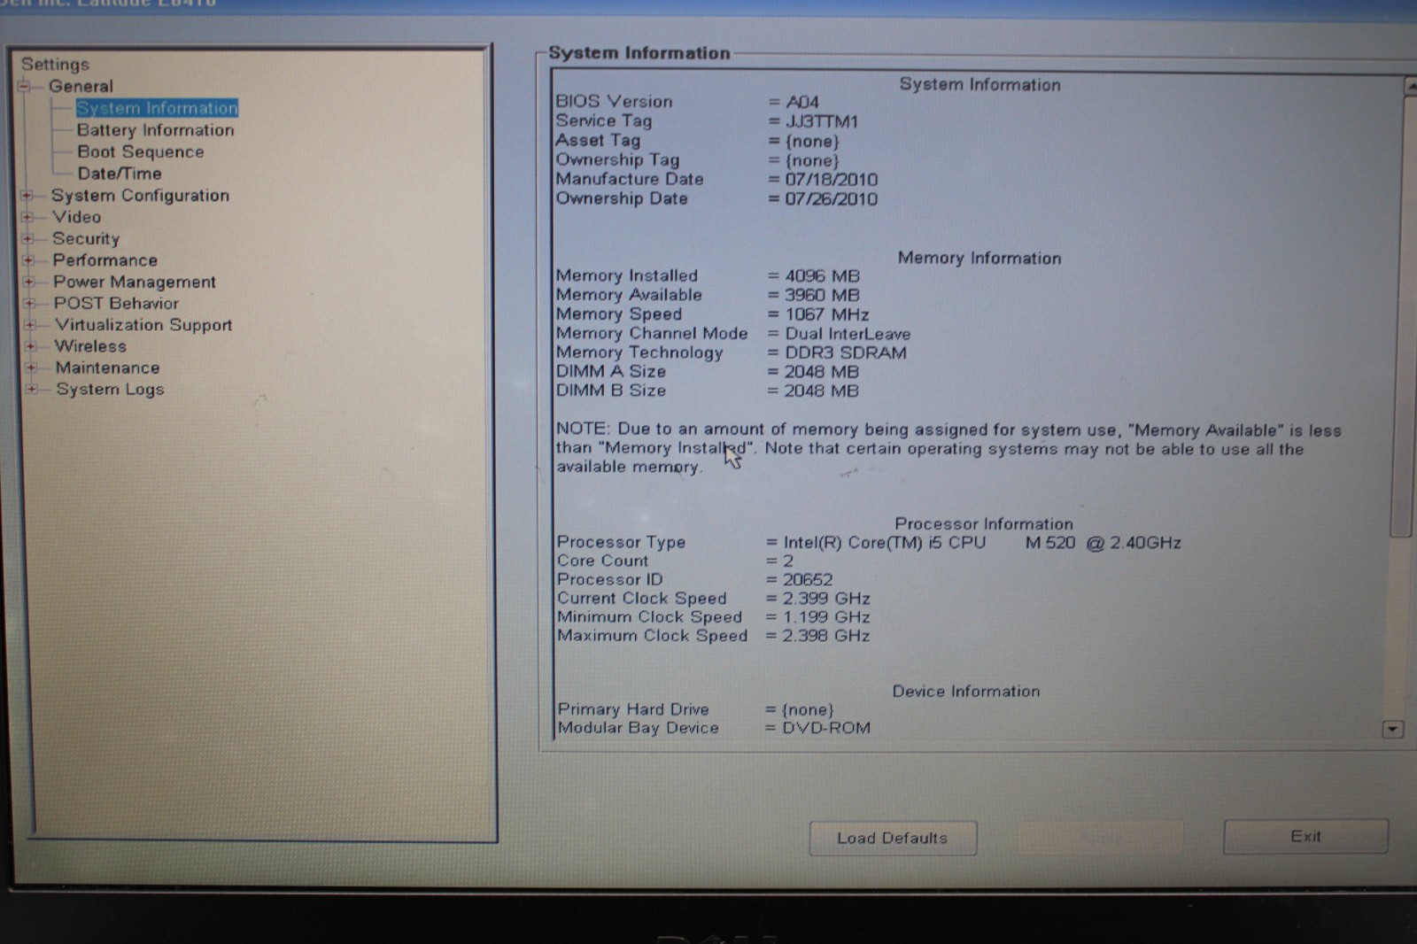This screenshot has width=1417, height=944.
Task: Click the Processor ID value 20652
Action: (807, 580)
